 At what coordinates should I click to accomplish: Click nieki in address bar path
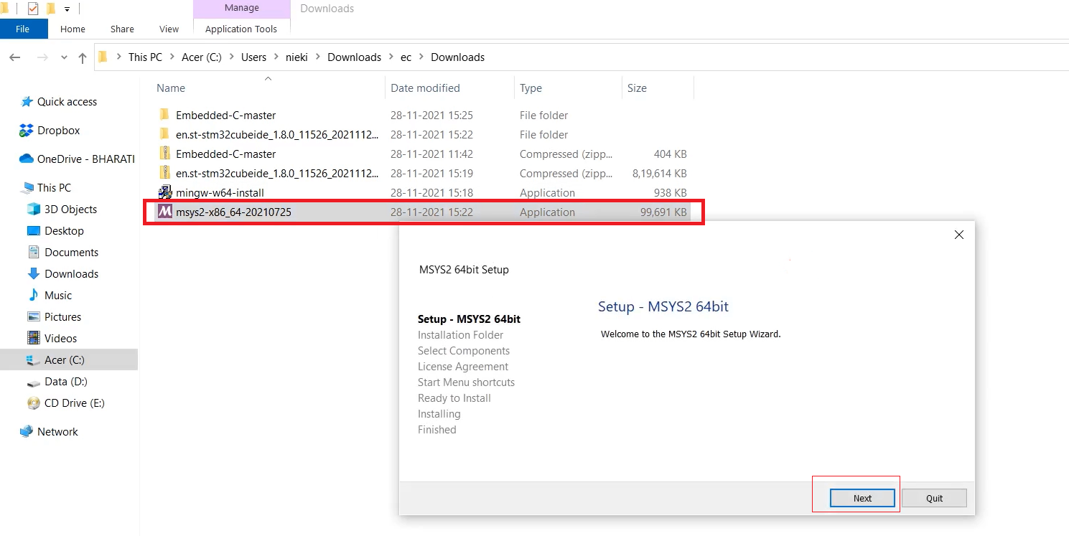pos(297,57)
